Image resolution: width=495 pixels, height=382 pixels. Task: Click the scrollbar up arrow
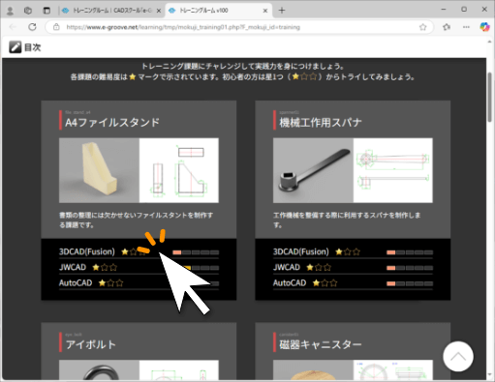[490, 43]
